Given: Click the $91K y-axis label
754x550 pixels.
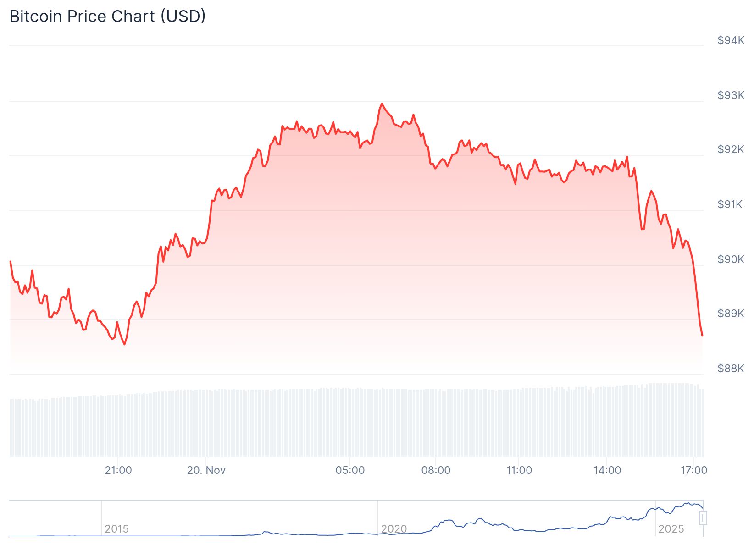Looking at the screenshot, I should click(x=730, y=204).
